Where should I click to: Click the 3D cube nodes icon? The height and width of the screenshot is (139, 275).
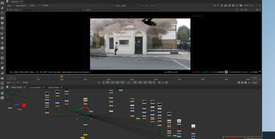(2, 48)
